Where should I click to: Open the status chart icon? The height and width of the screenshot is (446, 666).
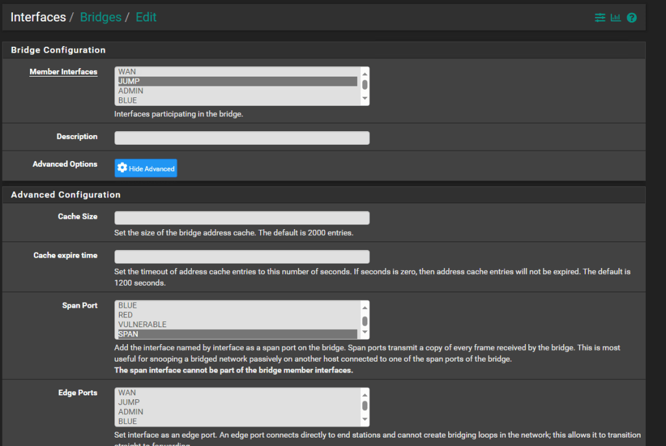[x=615, y=18]
